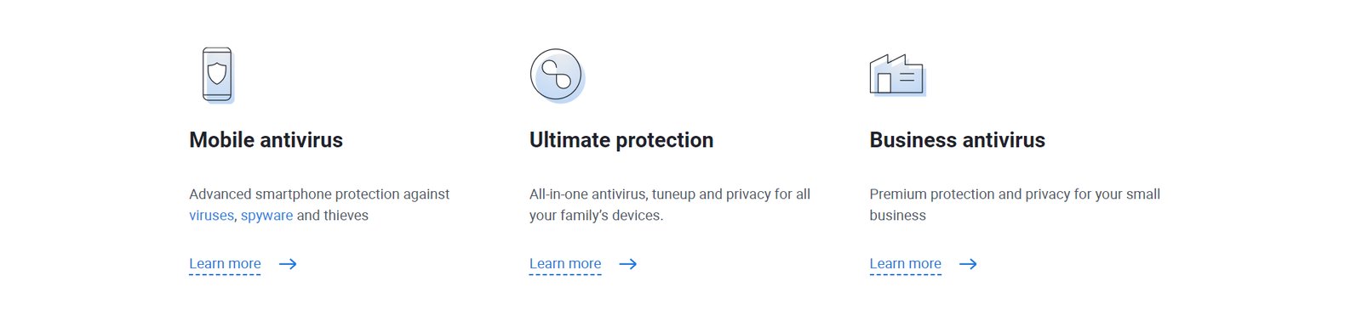1362x315 pixels.
Task: Select the Ultimate protection heading
Action: [621, 140]
